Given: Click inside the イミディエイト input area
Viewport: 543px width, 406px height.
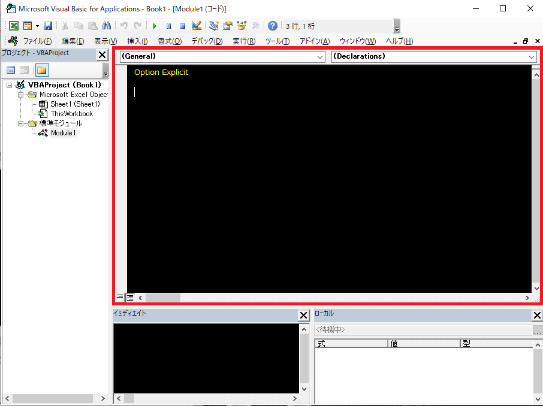Looking at the screenshot, I should (x=206, y=358).
